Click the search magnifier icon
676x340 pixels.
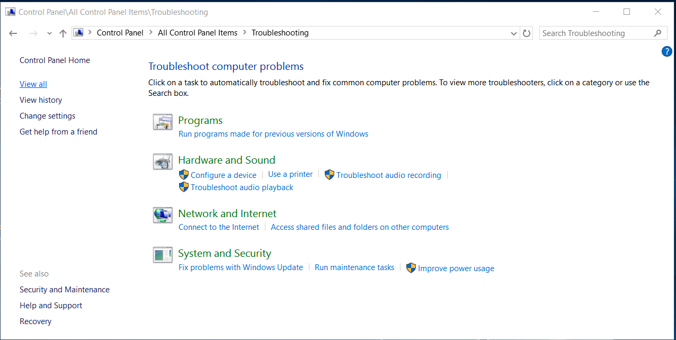point(657,33)
